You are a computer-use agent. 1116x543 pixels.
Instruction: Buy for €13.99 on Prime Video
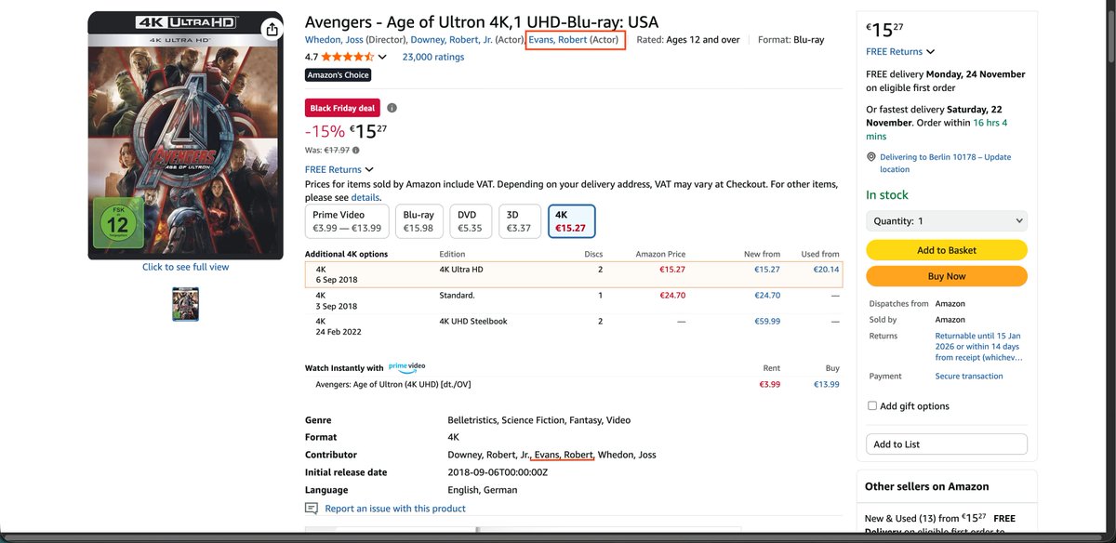[x=827, y=385]
